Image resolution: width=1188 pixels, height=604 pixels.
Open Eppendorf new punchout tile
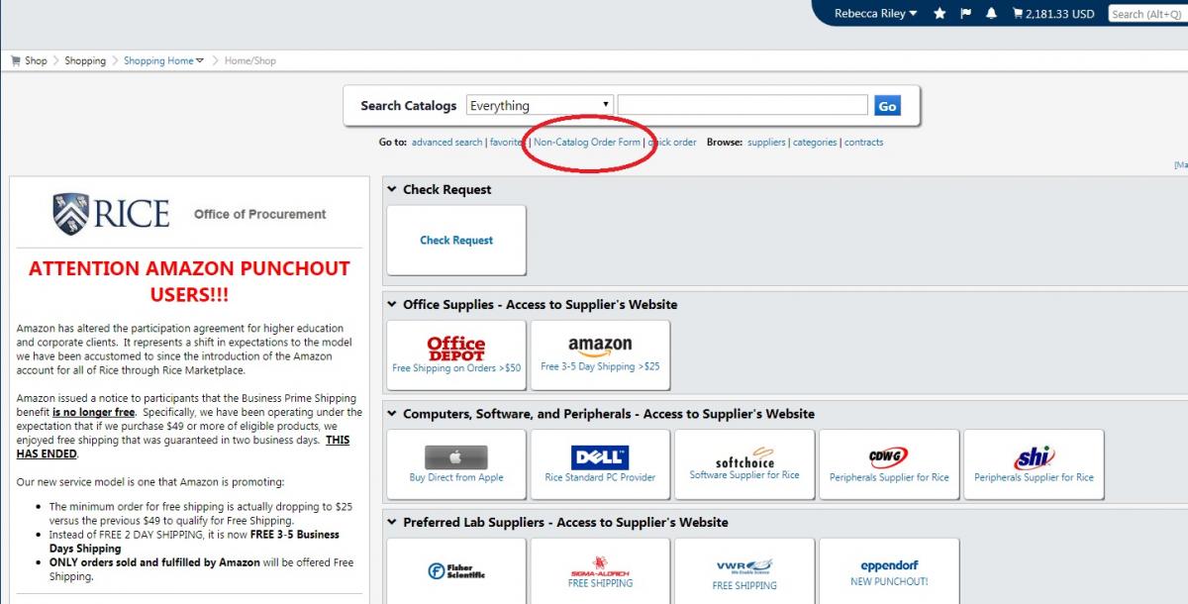pyautogui.click(x=889, y=571)
